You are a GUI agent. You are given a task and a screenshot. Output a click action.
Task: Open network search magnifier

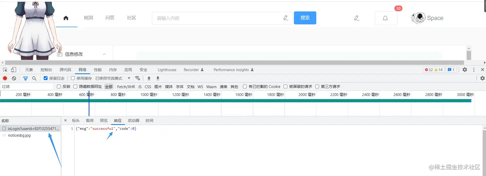point(34,78)
